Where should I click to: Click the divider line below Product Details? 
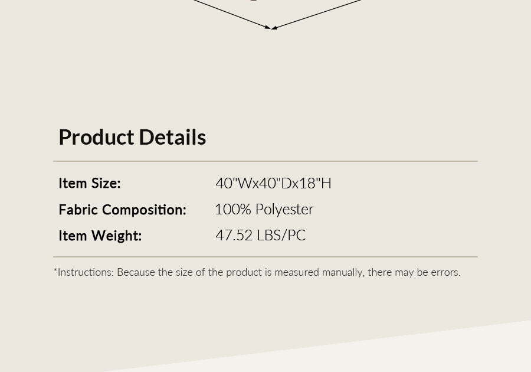tap(265, 161)
